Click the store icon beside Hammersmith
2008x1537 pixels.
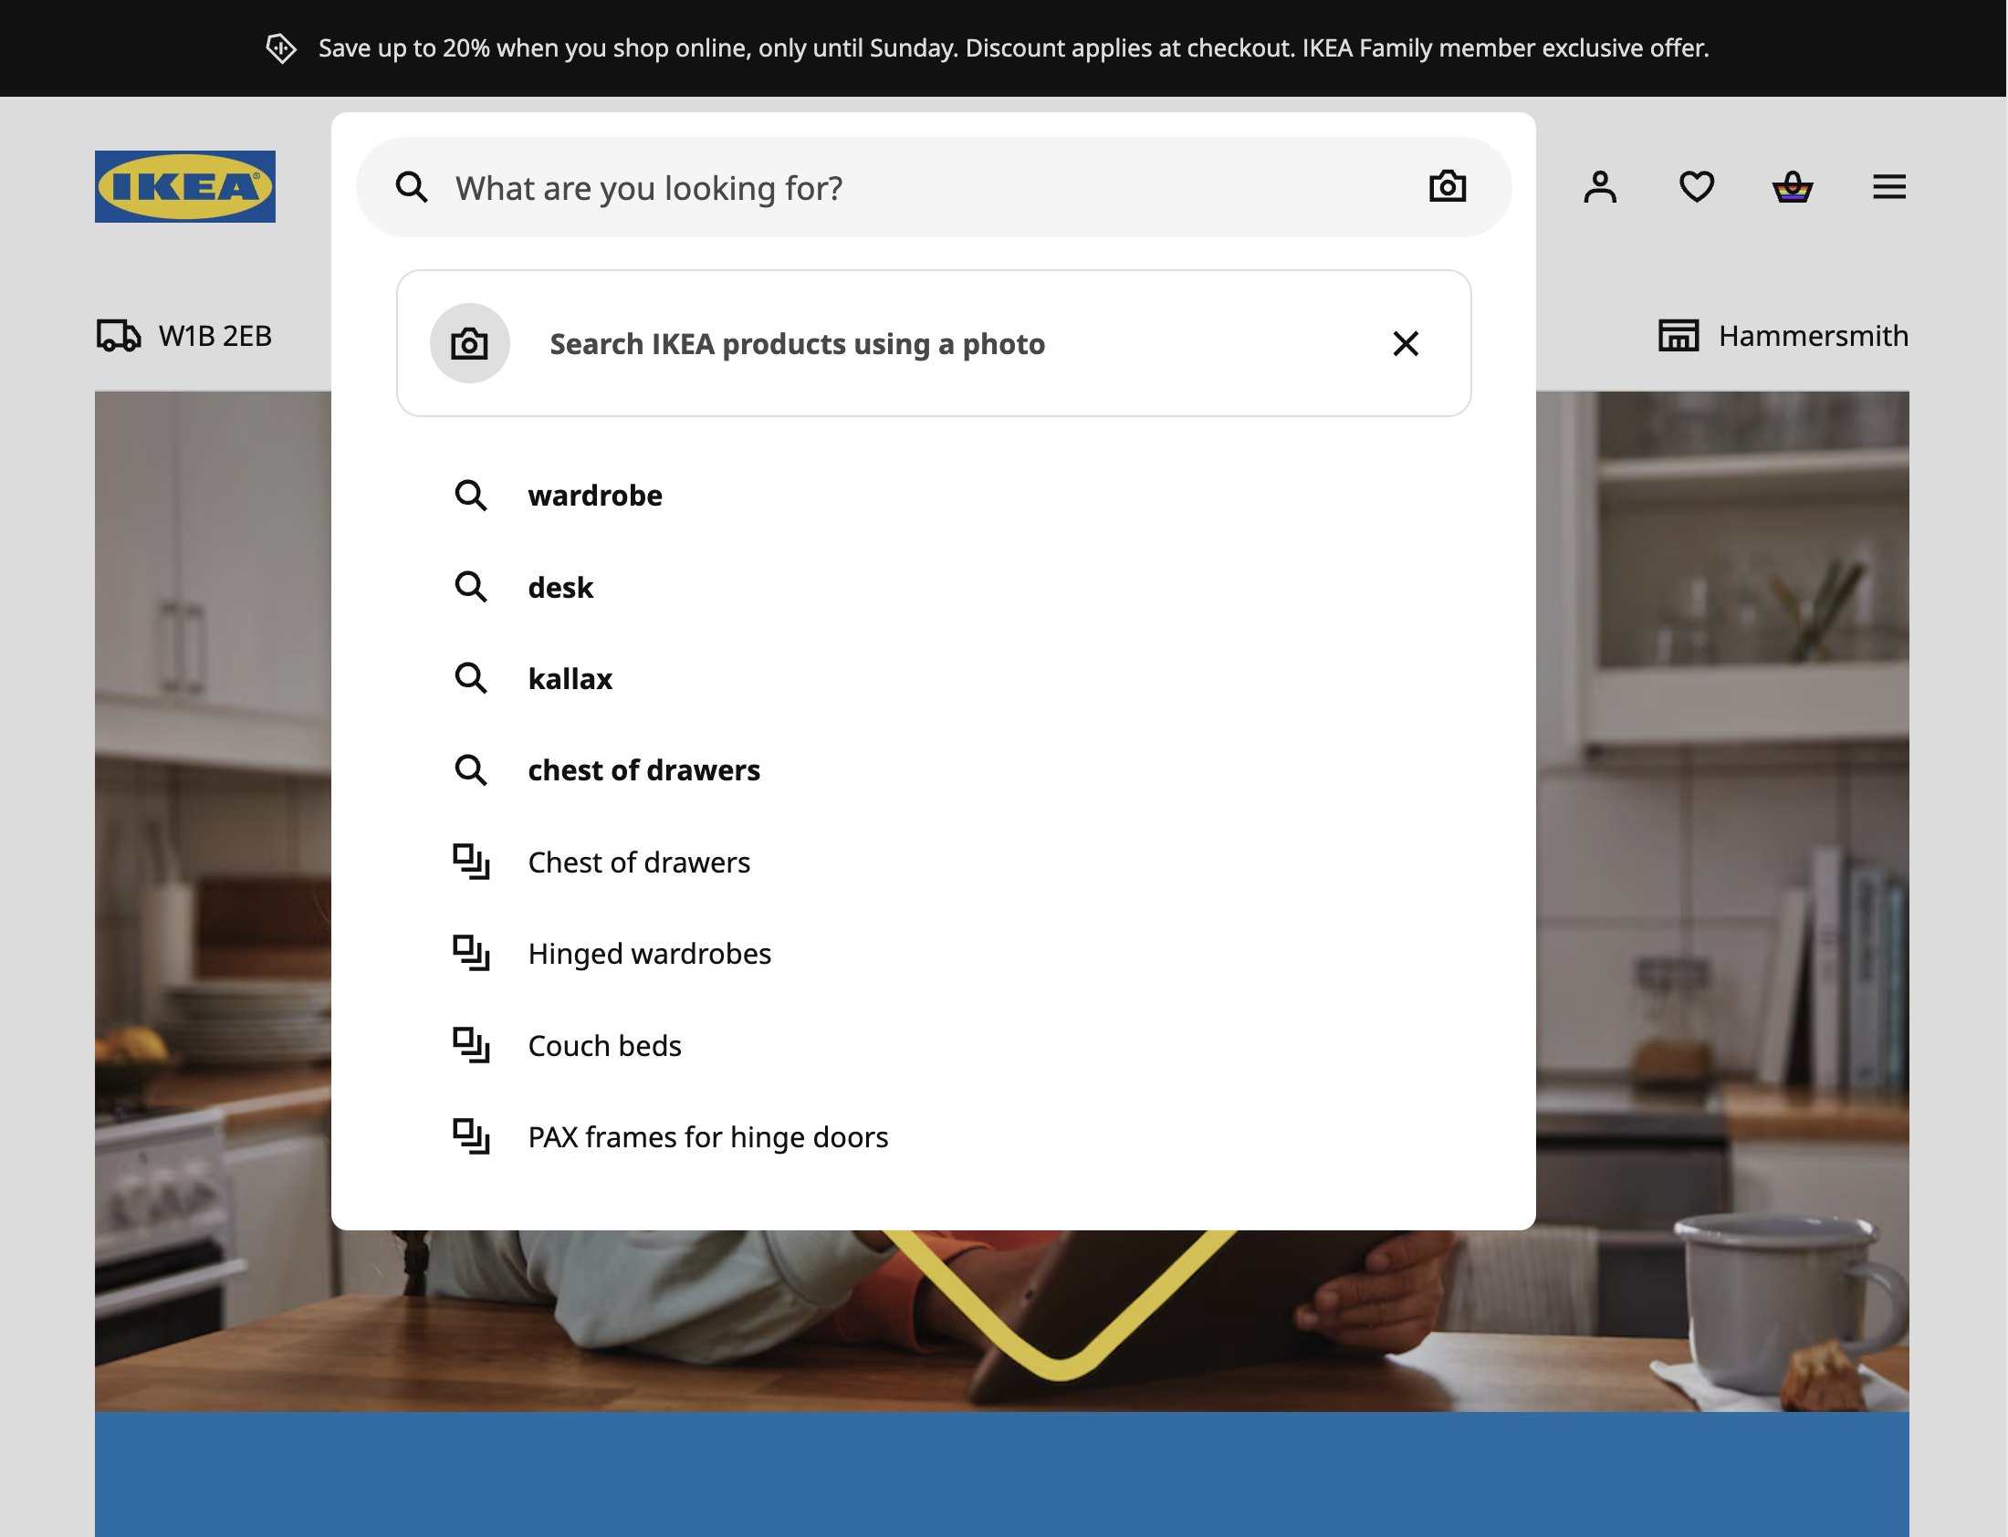pyautogui.click(x=1679, y=336)
